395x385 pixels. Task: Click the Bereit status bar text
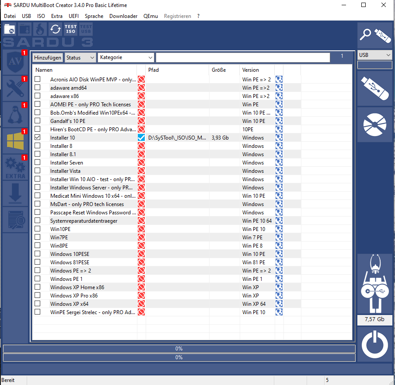[x=8, y=380]
